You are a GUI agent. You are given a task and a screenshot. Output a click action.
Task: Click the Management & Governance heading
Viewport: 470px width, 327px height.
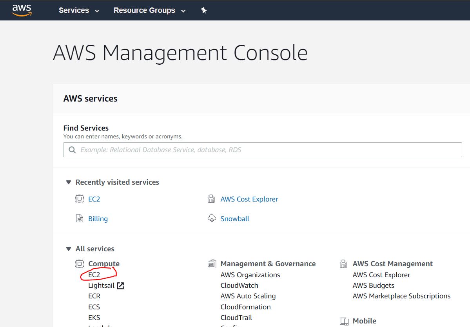268,264
